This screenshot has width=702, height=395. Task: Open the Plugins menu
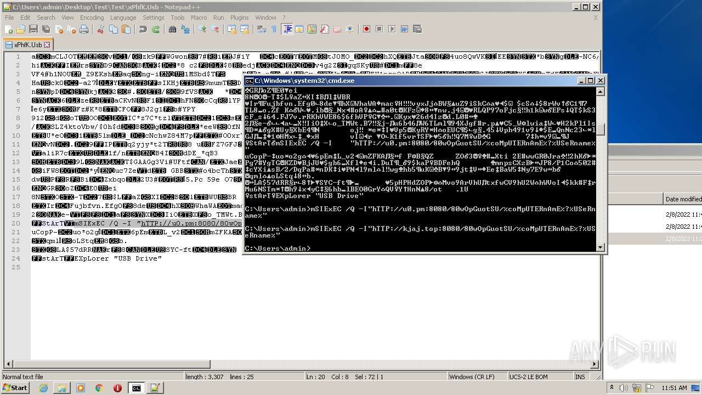(x=239, y=18)
